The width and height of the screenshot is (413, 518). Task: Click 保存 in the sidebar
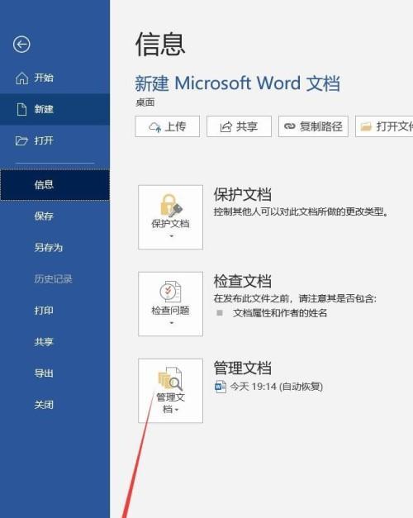tap(55, 216)
